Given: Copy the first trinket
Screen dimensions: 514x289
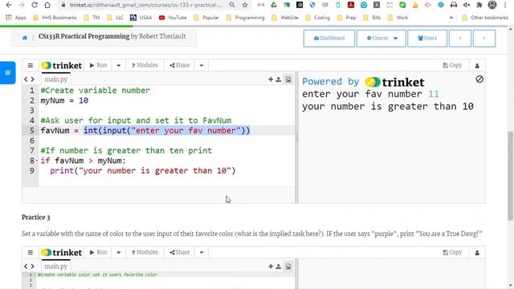Looking at the screenshot, I should pos(452,65).
